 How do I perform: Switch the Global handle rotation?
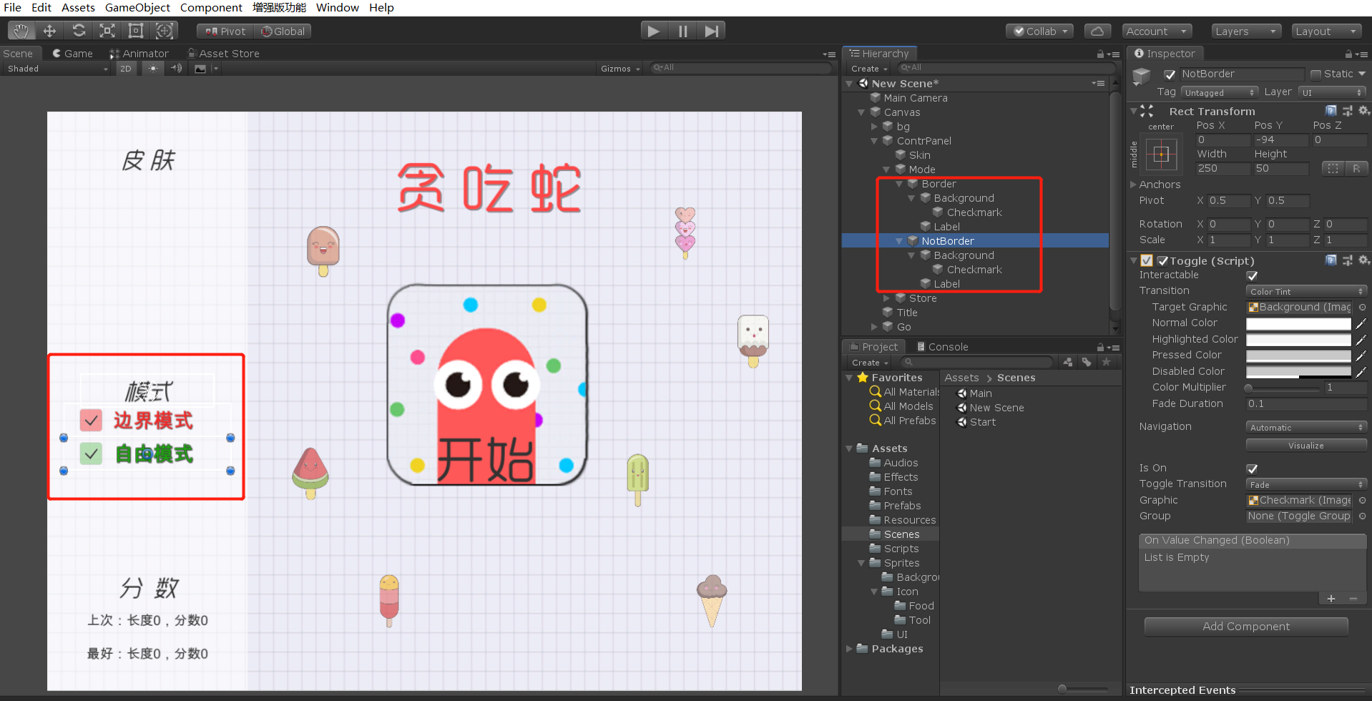283,31
